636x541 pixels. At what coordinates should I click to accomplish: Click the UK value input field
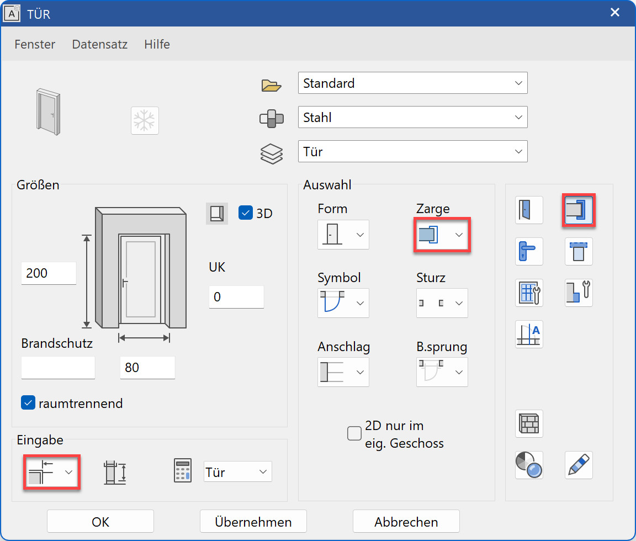[x=236, y=297]
